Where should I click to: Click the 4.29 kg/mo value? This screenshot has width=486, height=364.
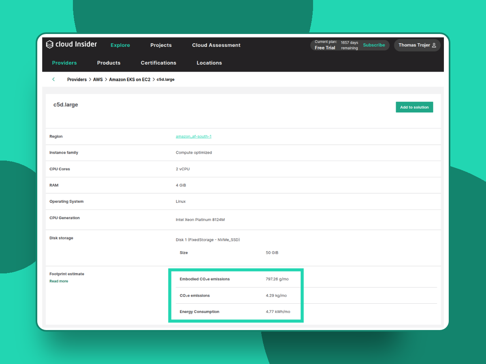(x=276, y=296)
